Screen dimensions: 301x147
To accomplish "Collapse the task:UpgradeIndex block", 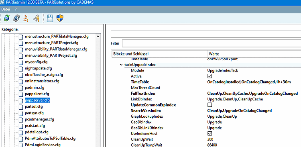I will tap(121, 65).
